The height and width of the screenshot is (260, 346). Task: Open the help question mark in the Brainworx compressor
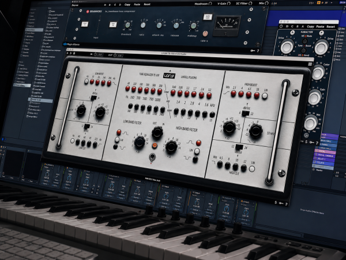(x=258, y=51)
